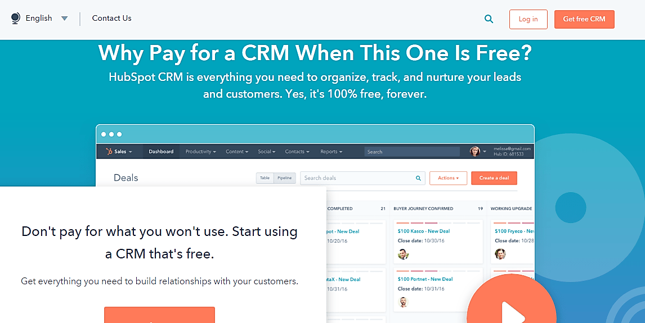Open the Contacts menu

click(297, 152)
